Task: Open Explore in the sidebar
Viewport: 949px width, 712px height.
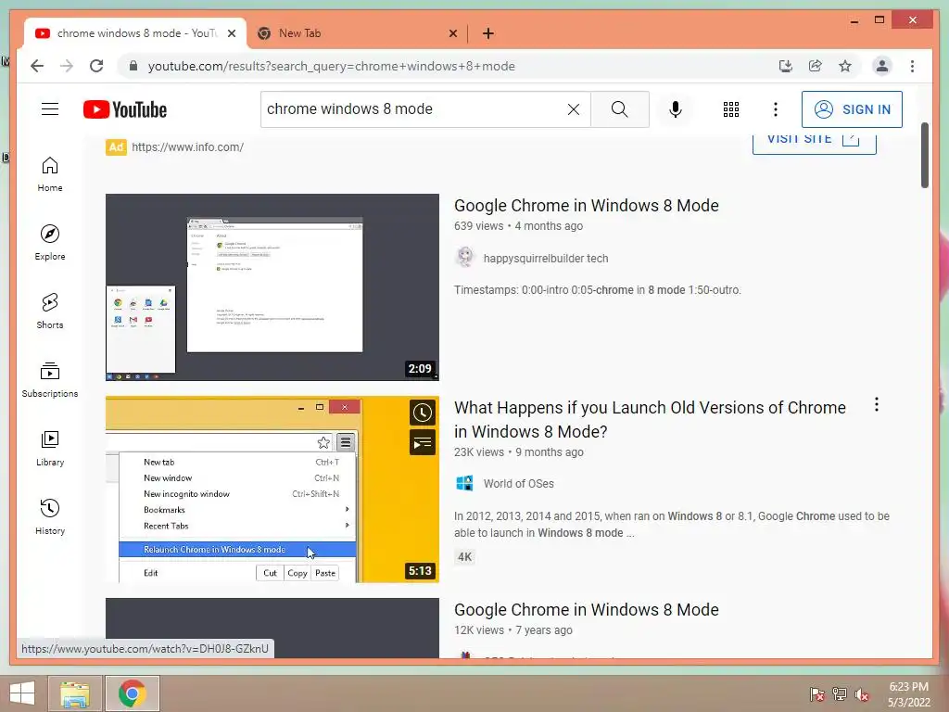Action: click(x=50, y=243)
